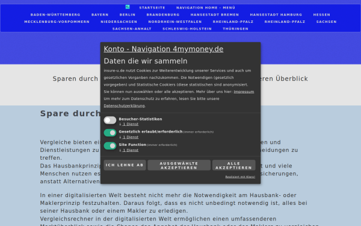Screen dimensions: 361x226
Task: Toggle the Site Function switch
Action: 110,146
